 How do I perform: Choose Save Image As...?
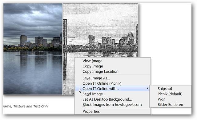[x=113, y=78]
